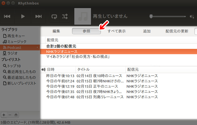This screenshot has width=197, height=125.
Task: Click the album art placeholder
Action: tap(83, 16)
